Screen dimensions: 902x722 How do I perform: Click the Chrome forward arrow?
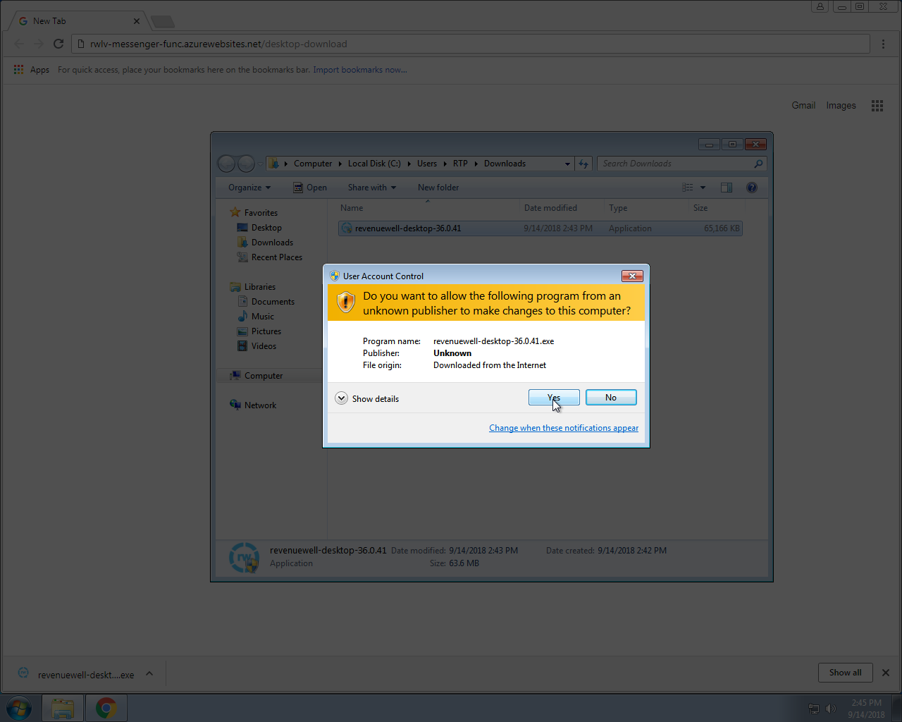pos(39,44)
